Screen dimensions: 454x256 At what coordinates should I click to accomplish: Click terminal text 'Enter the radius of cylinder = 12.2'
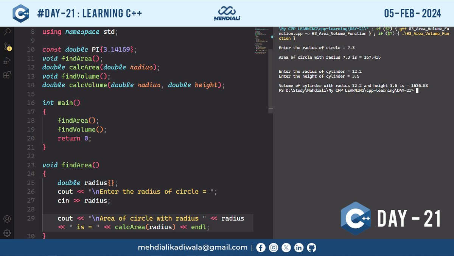tap(320, 72)
